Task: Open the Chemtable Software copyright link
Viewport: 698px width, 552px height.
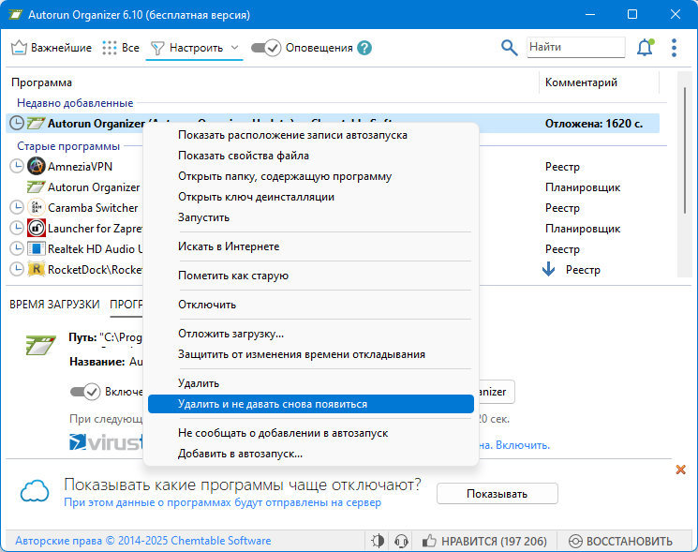Action: coord(143,541)
